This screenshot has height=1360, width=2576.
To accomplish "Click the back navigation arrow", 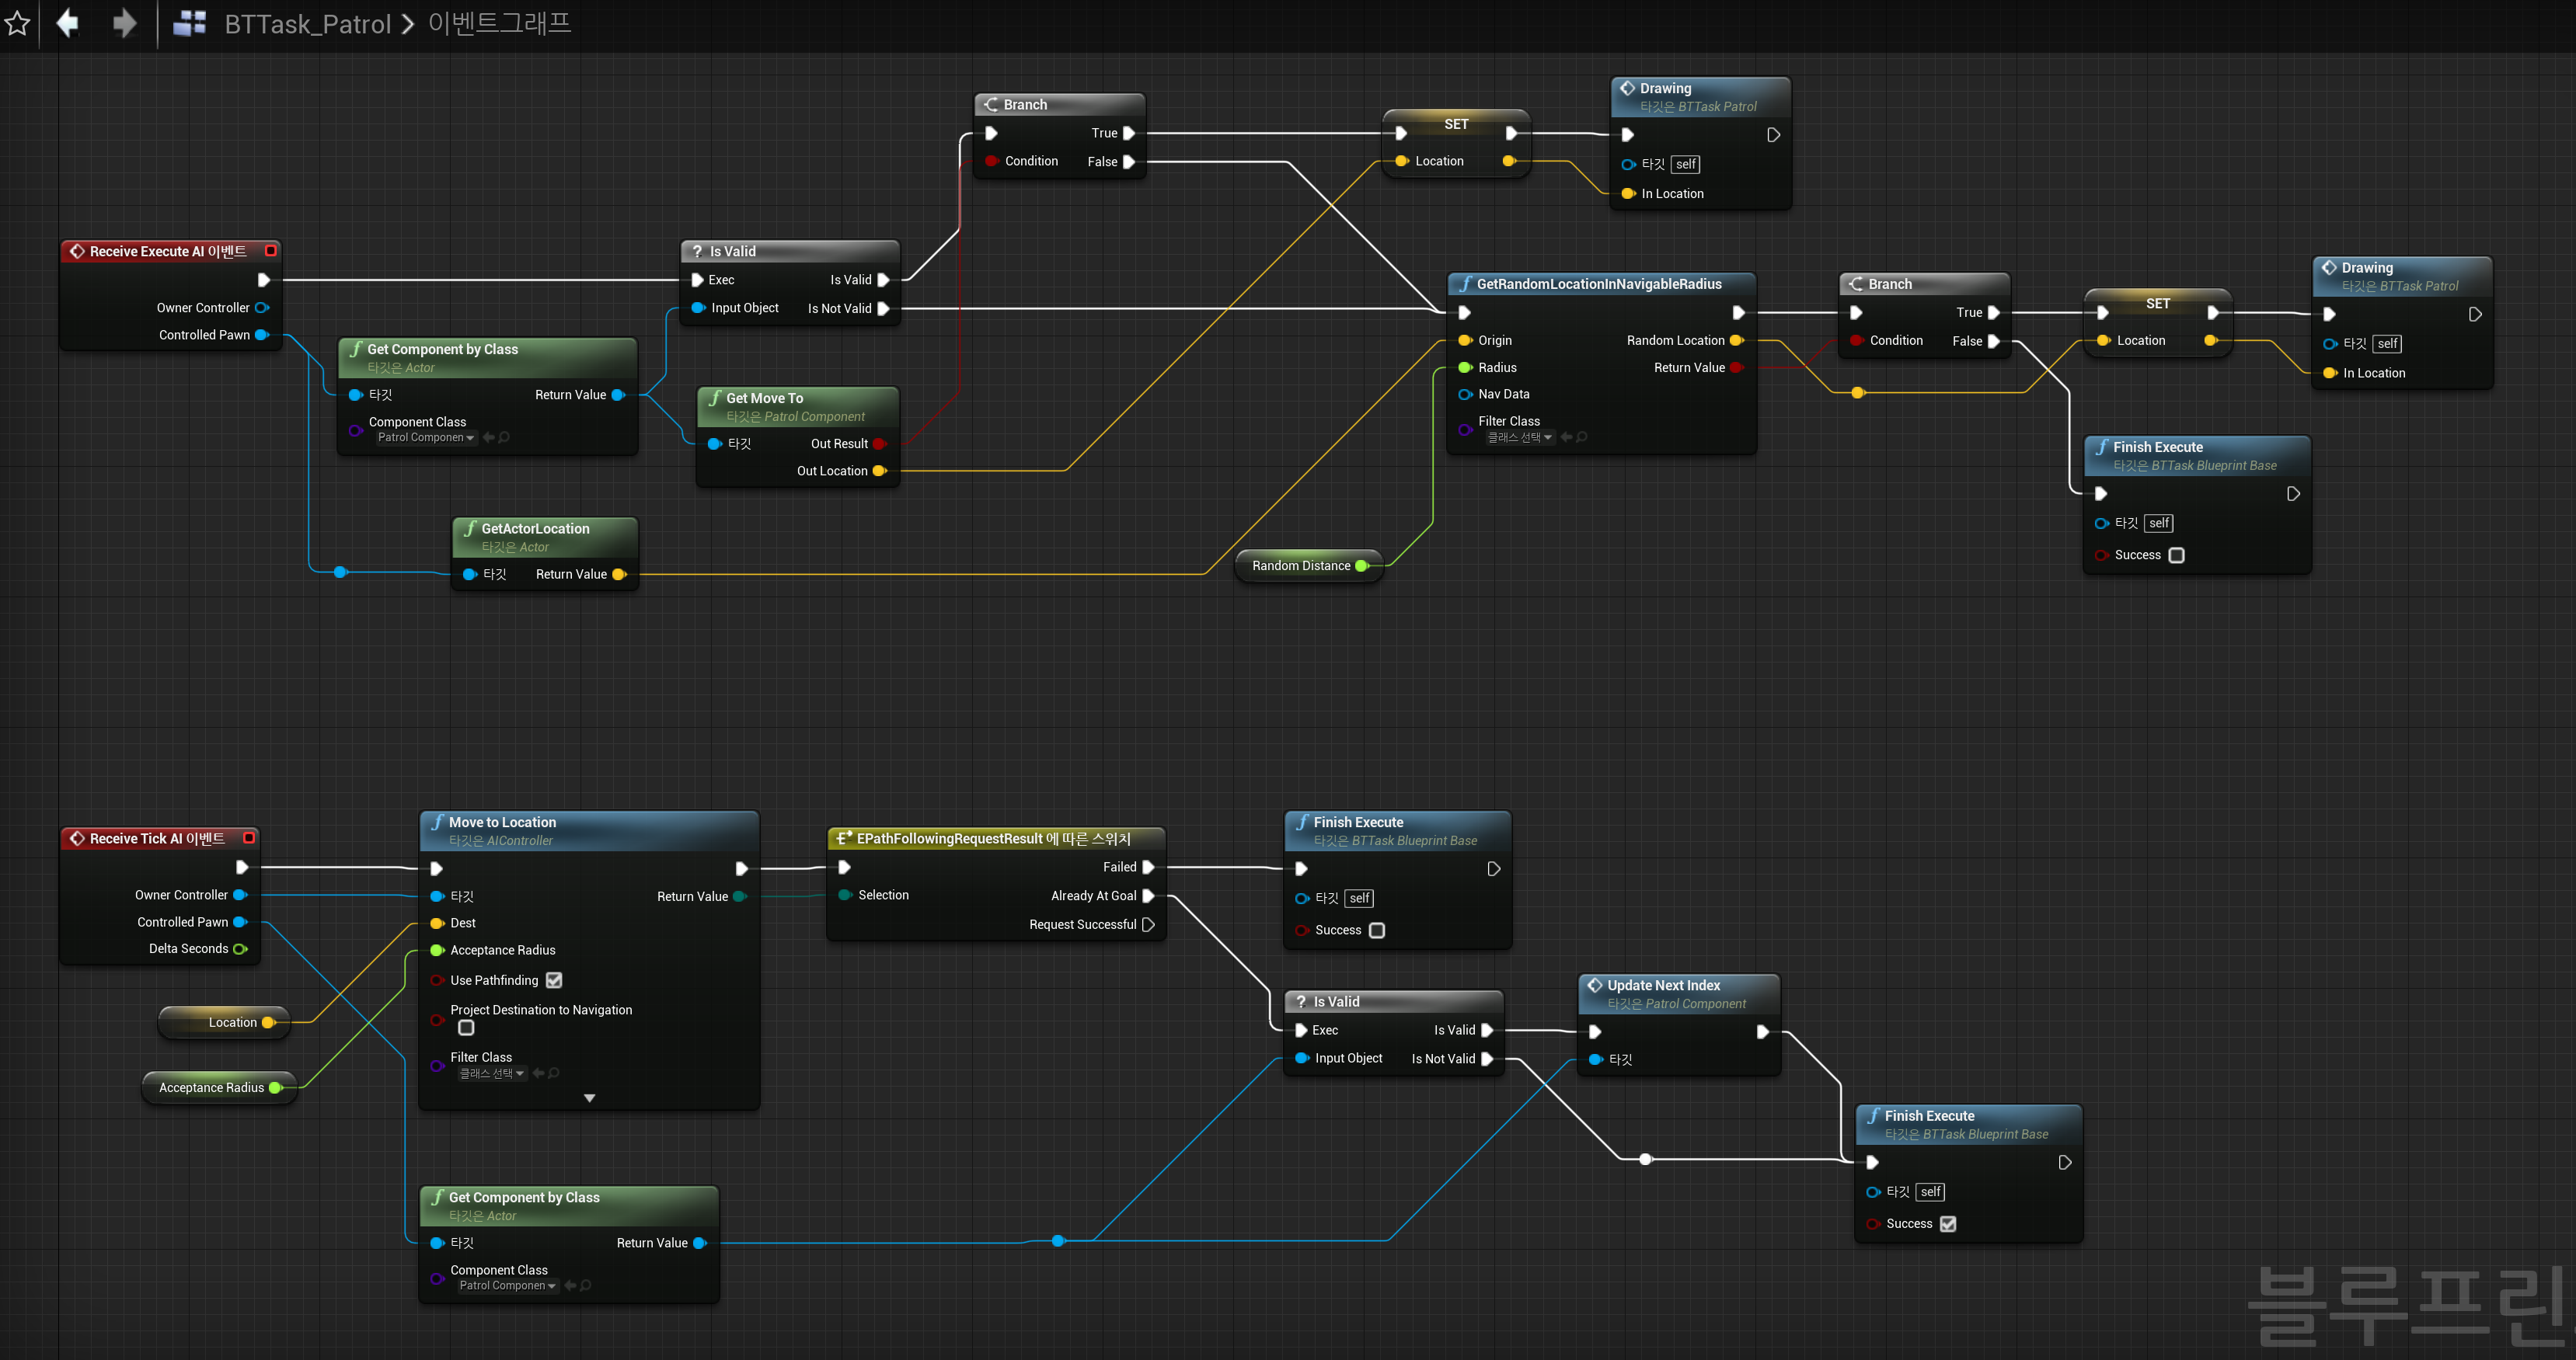I will (x=68, y=22).
